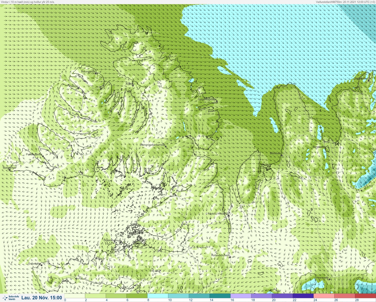Screen dimensions: 376x302
Task: Select the 24–26 m/s pink legend swatch
Action: click(324, 296)
